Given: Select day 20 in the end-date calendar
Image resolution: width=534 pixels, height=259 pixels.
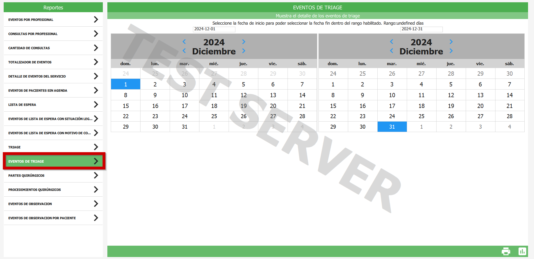Looking at the screenshot, I should pos(480,106).
